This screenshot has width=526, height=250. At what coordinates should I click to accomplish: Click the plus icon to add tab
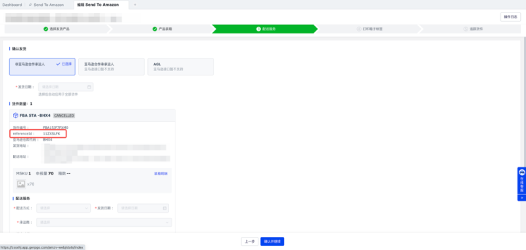[135, 5]
